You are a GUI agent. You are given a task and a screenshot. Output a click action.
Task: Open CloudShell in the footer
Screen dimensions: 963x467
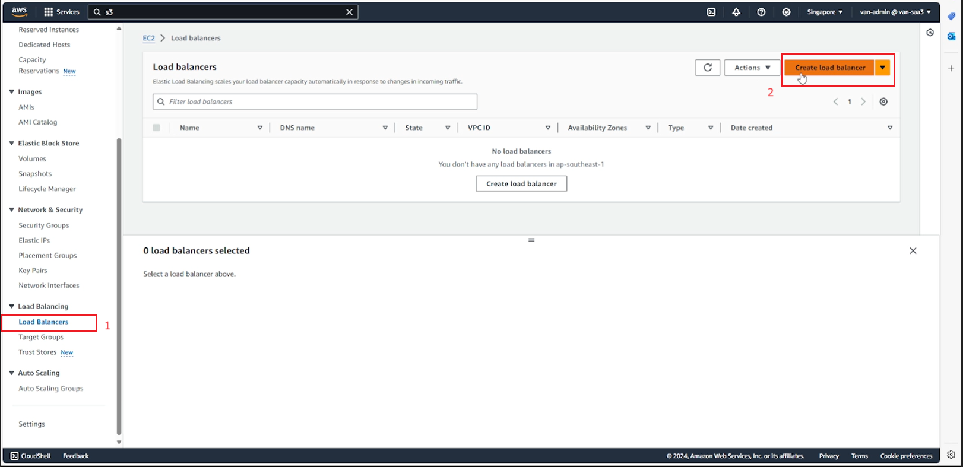coord(31,456)
